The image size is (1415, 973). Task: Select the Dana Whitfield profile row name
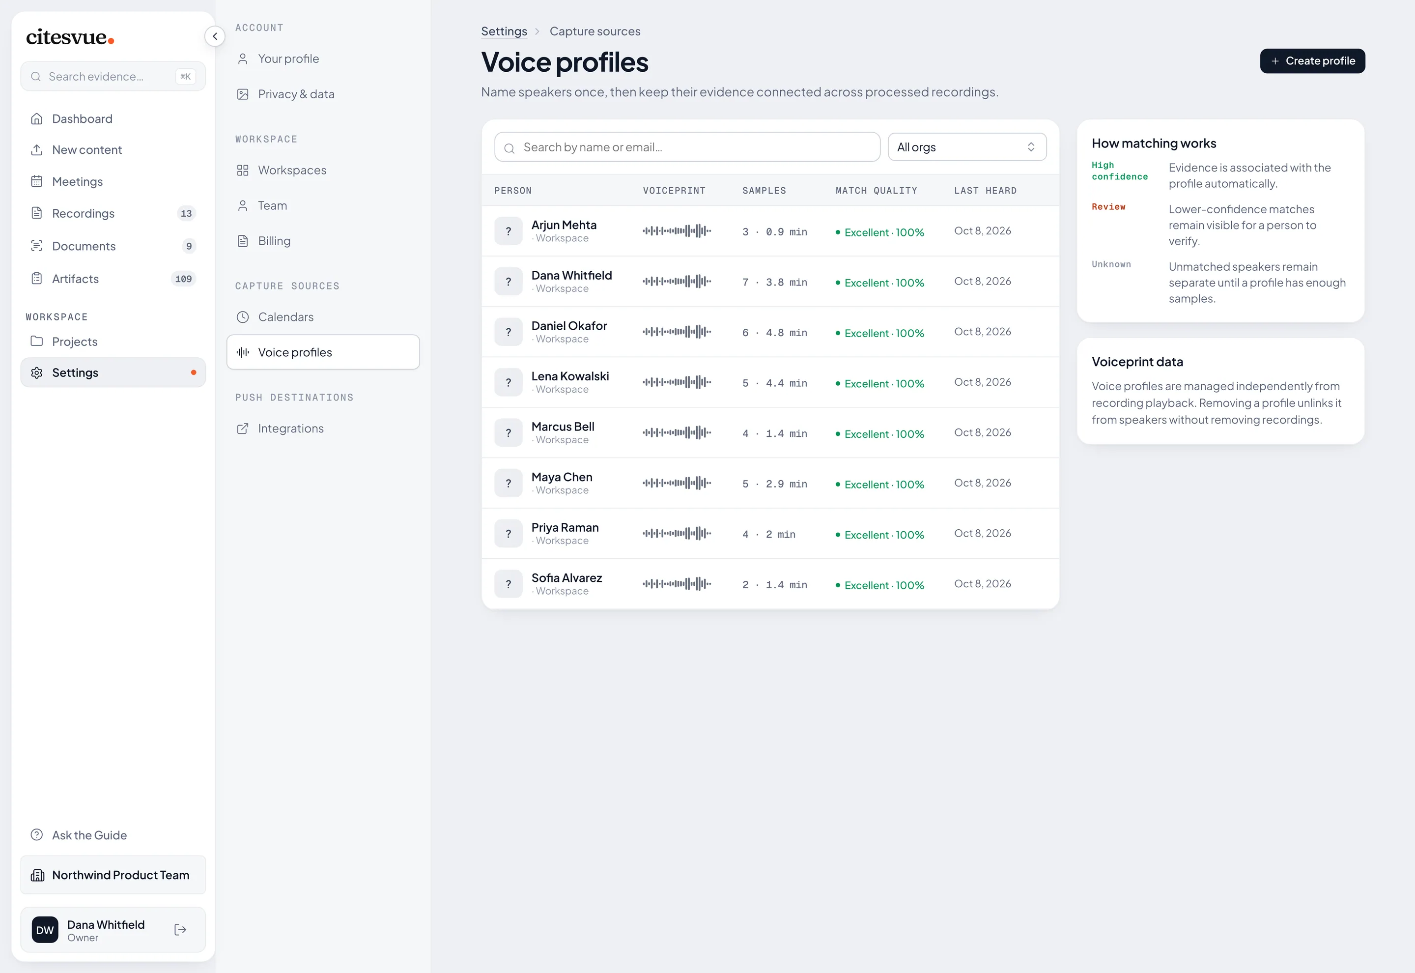(x=571, y=276)
